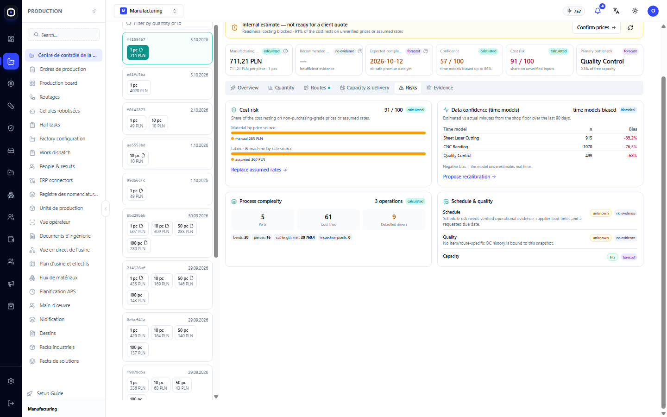
Task: Click the help icon on the Recommended card
Action: pyautogui.click(x=360, y=51)
